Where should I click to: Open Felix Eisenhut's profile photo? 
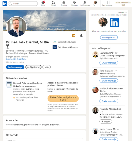[x=17, y=27]
